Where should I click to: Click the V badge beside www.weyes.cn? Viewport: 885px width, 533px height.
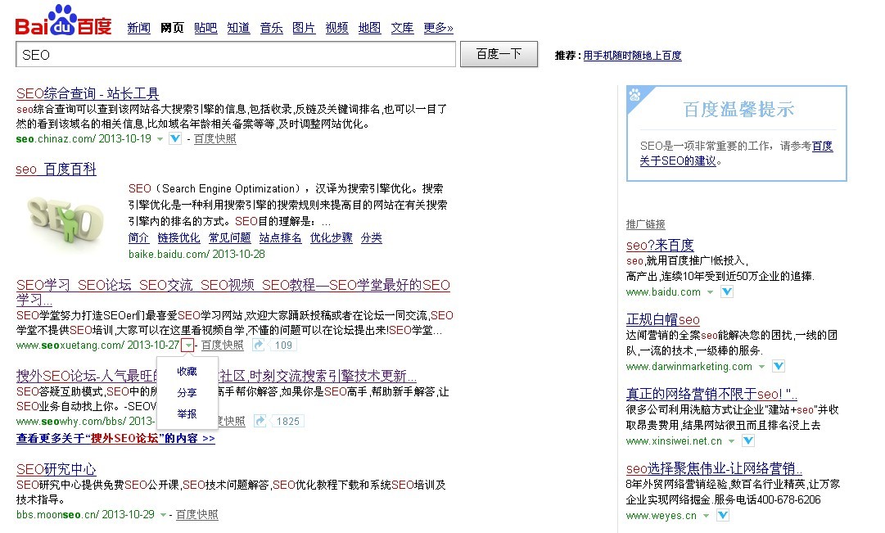[722, 515]
